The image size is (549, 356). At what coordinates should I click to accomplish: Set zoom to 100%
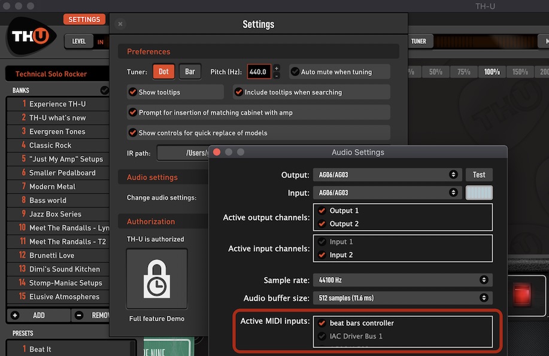coord(492,72)
